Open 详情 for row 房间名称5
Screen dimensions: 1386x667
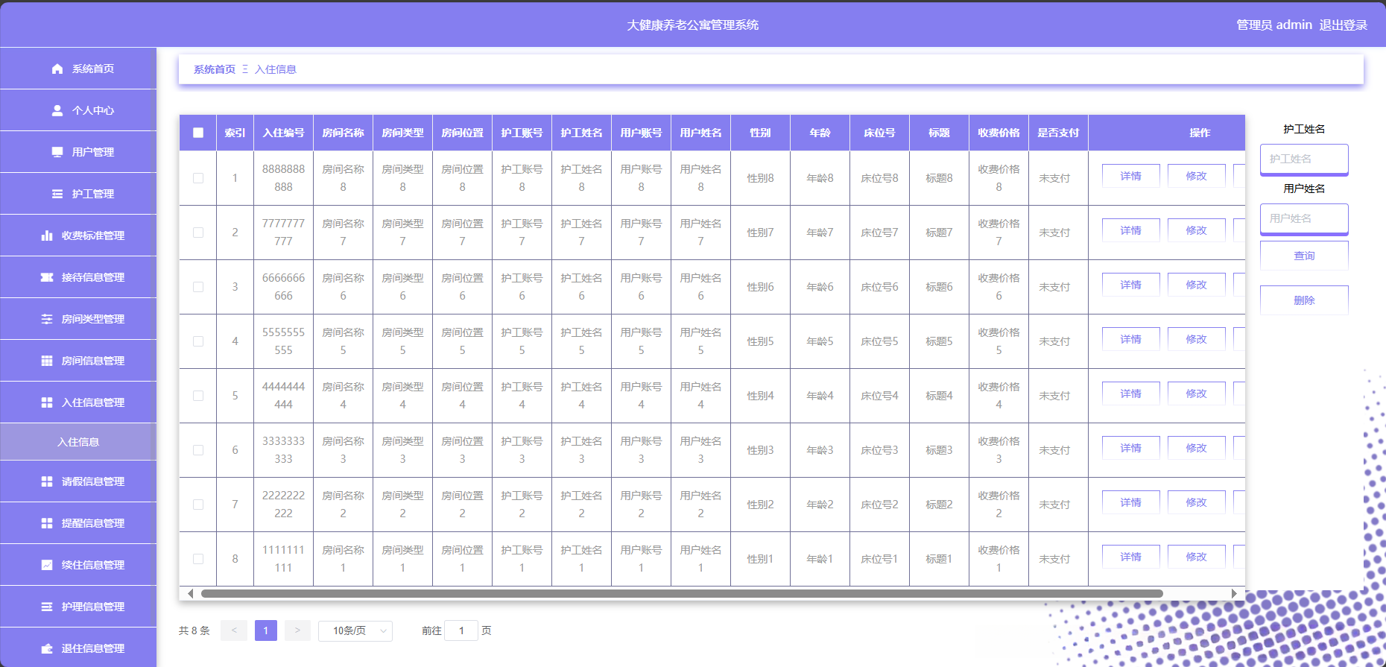pyautogui.click(x=1131, y=339)
